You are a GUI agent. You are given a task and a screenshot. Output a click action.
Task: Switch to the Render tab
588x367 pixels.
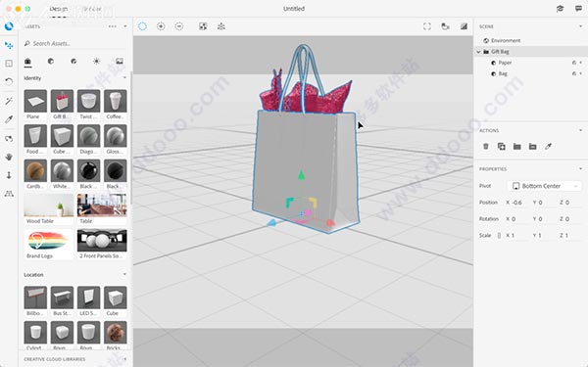click(x=92, y=9)
